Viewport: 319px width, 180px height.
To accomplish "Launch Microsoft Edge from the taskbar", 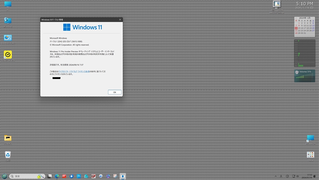I will point(57,176).
